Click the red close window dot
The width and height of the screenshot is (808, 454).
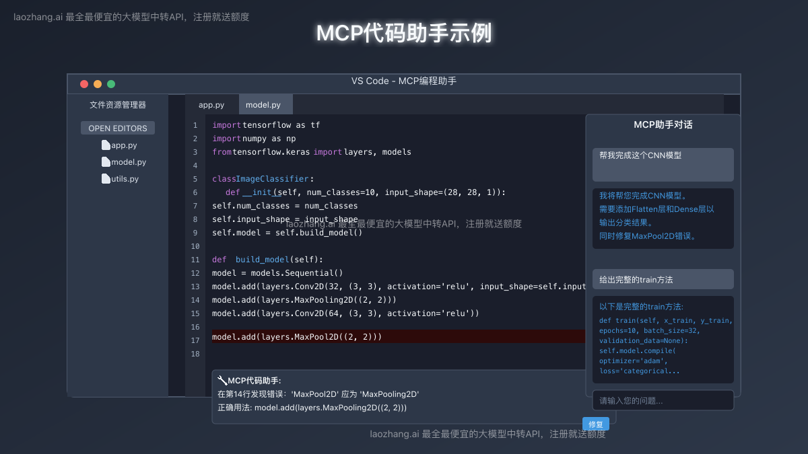[x=84, y=84]
